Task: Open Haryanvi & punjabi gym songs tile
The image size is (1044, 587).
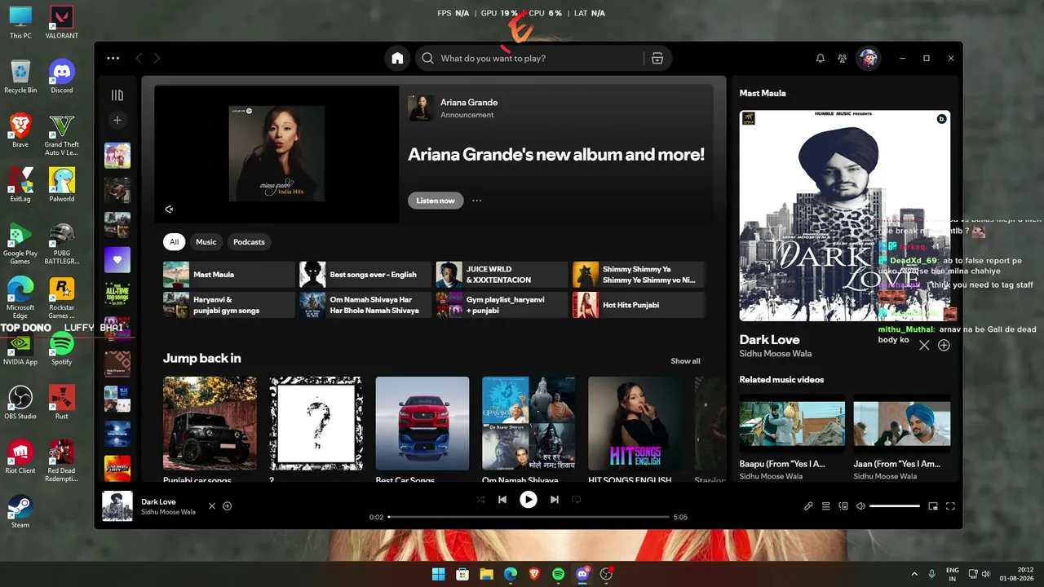Action: (229, 305)
